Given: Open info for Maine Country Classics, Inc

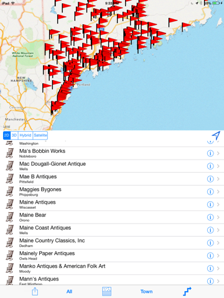Looking at the screenshot, I should click(210, 243).
